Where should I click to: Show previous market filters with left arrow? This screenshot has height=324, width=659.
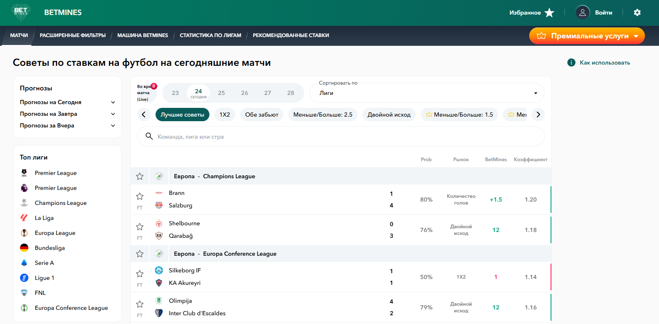[x=143, y=115]
